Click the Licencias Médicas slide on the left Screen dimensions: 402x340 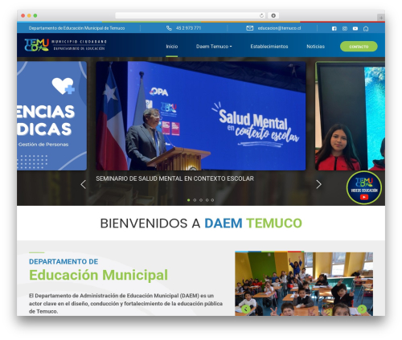(x=51, y=116)
